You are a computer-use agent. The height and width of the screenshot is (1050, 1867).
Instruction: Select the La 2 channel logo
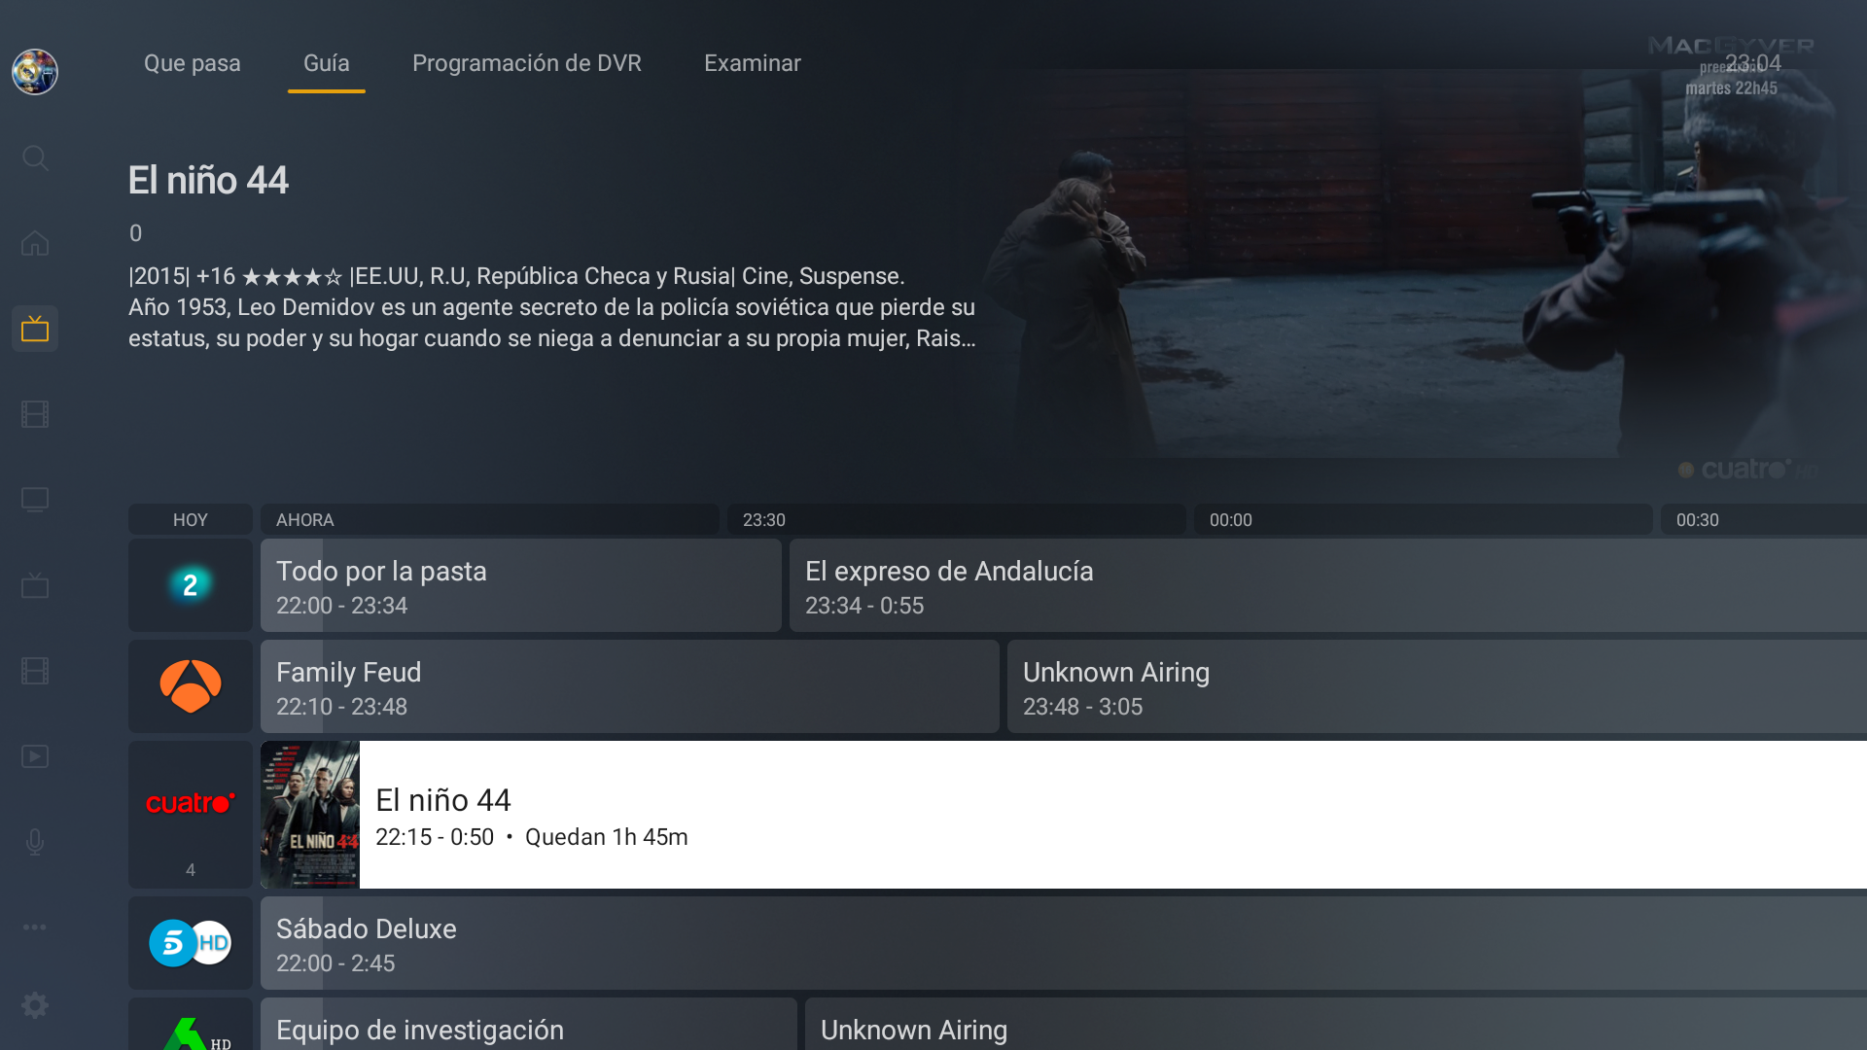[191, 585]
